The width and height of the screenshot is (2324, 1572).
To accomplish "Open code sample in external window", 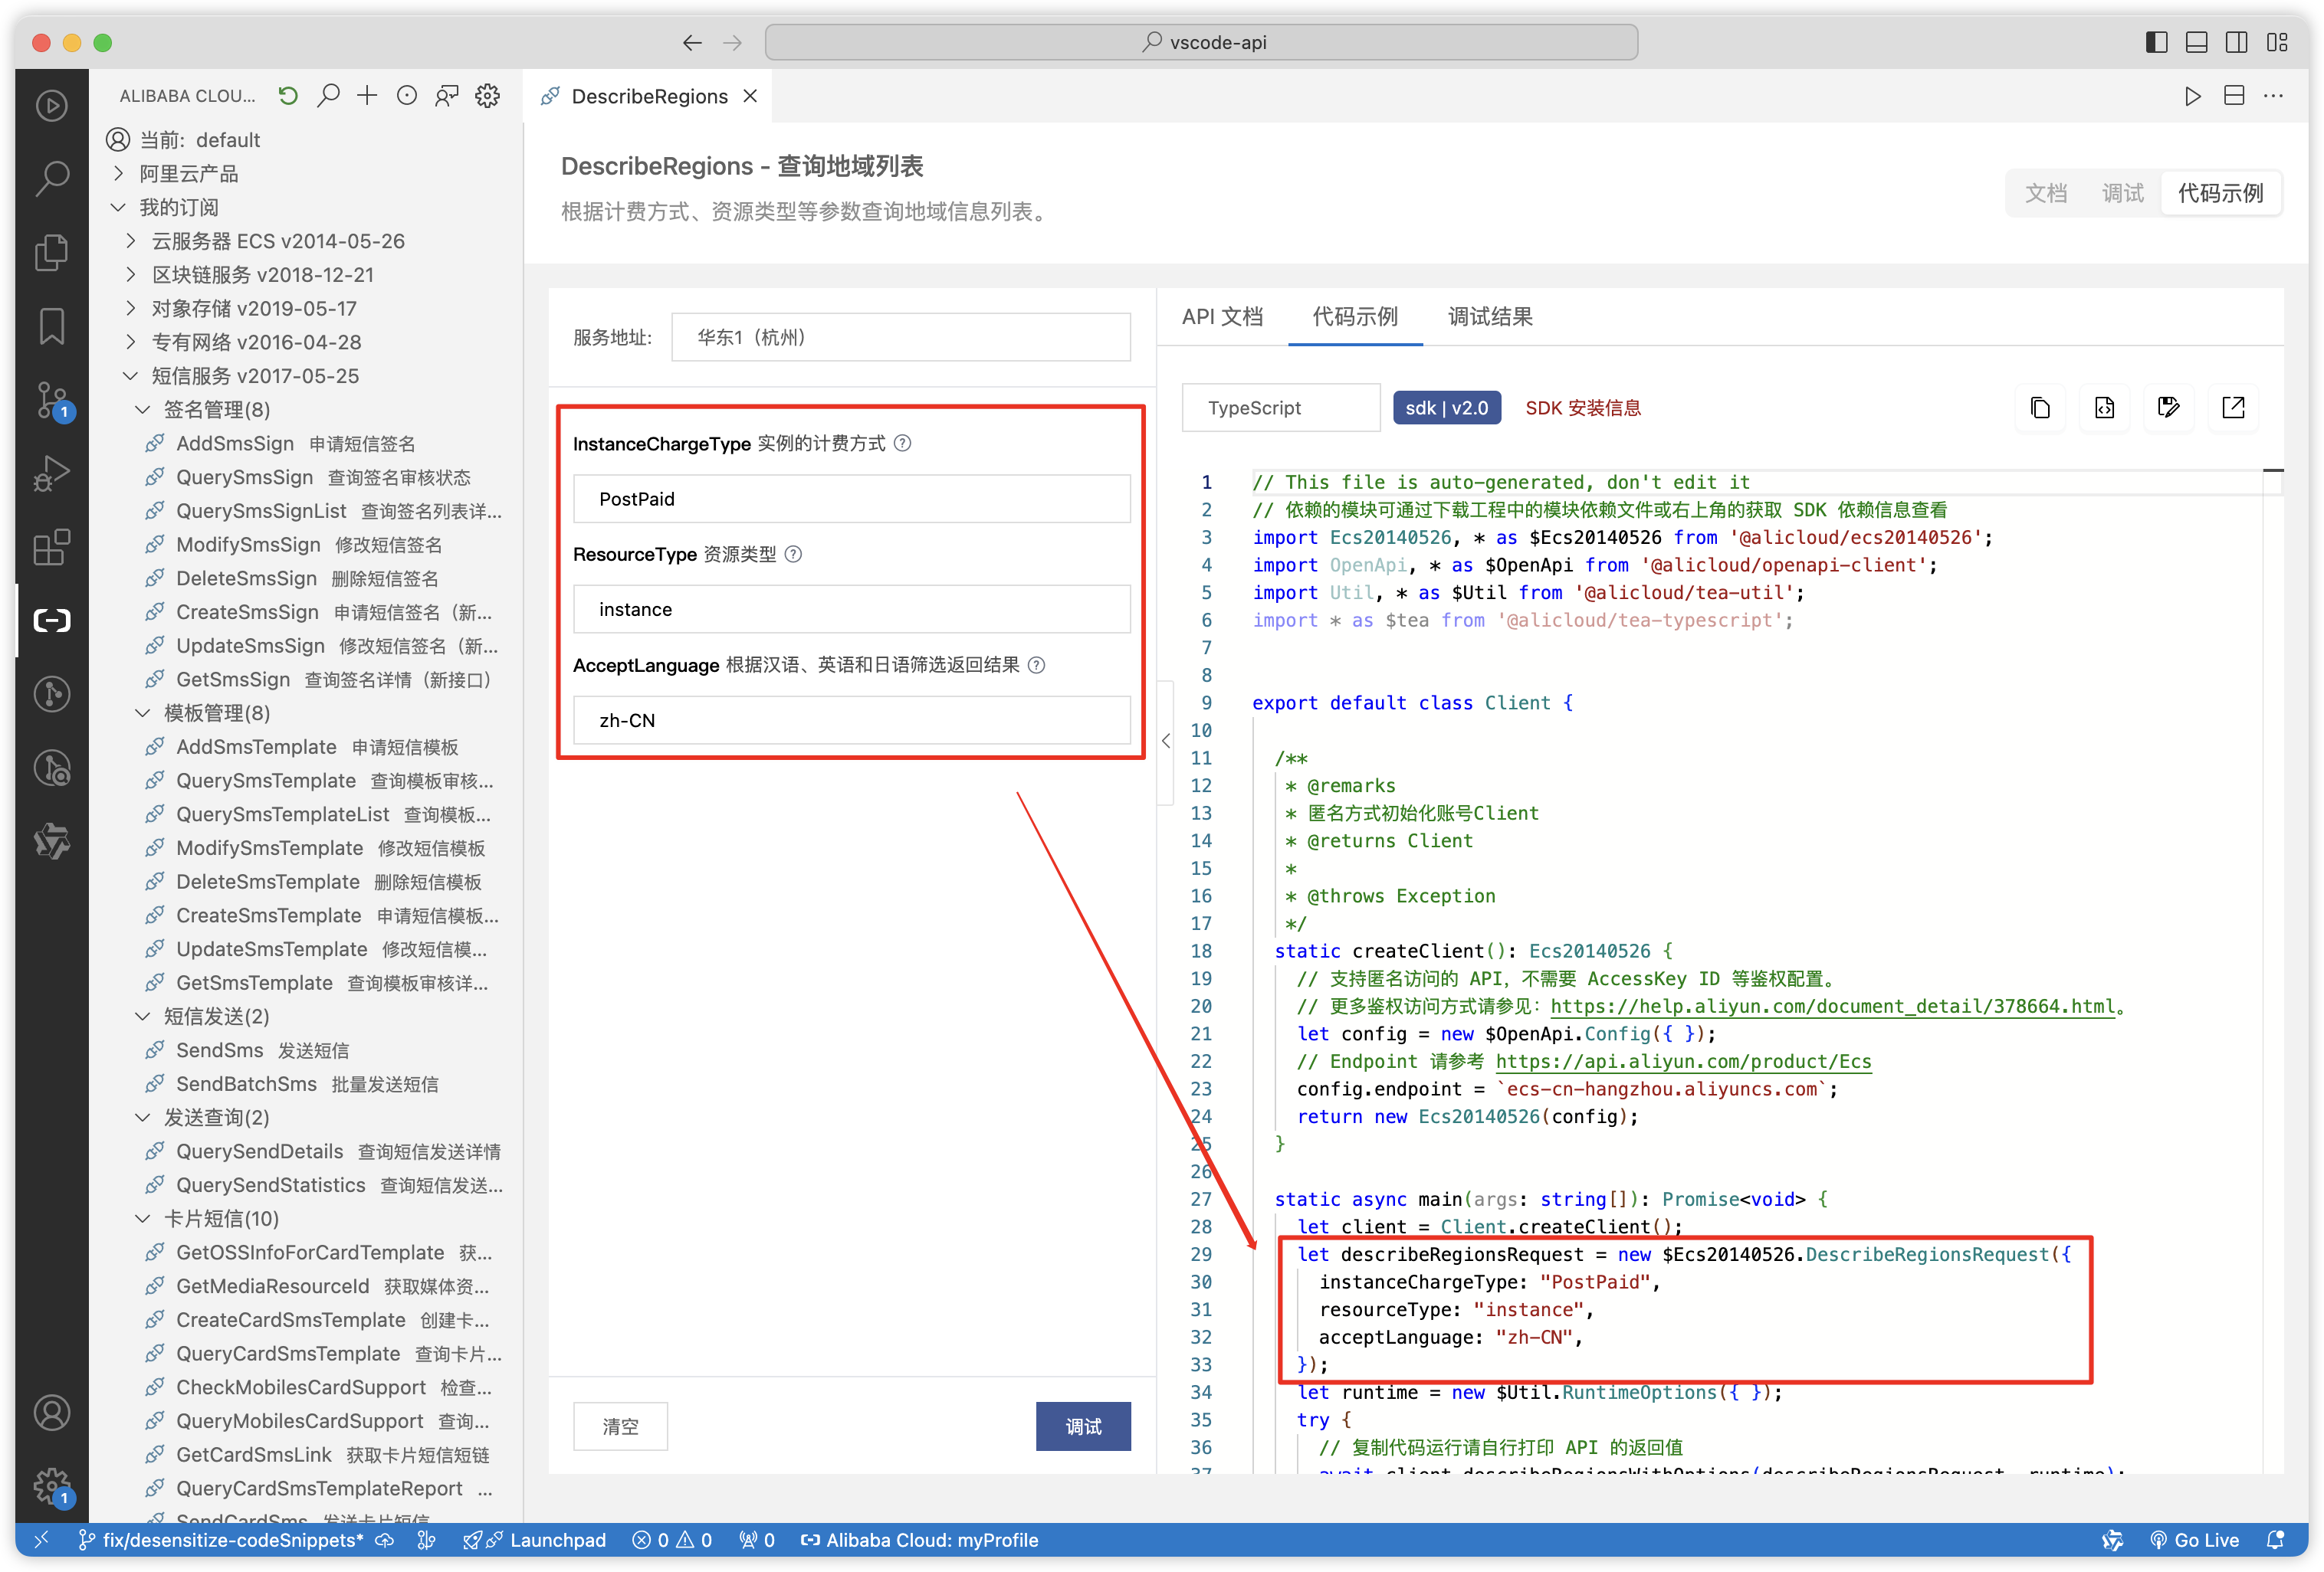I will (2233, 408).
